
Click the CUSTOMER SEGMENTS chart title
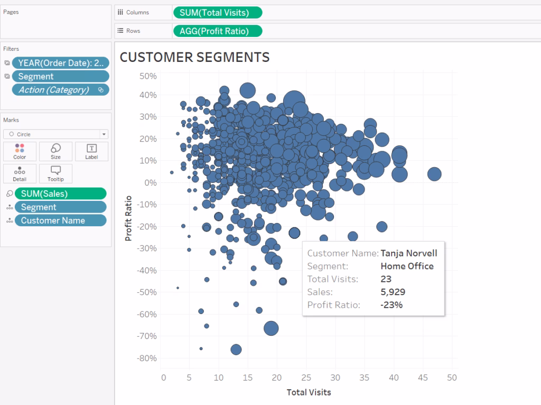click(194, 57)
